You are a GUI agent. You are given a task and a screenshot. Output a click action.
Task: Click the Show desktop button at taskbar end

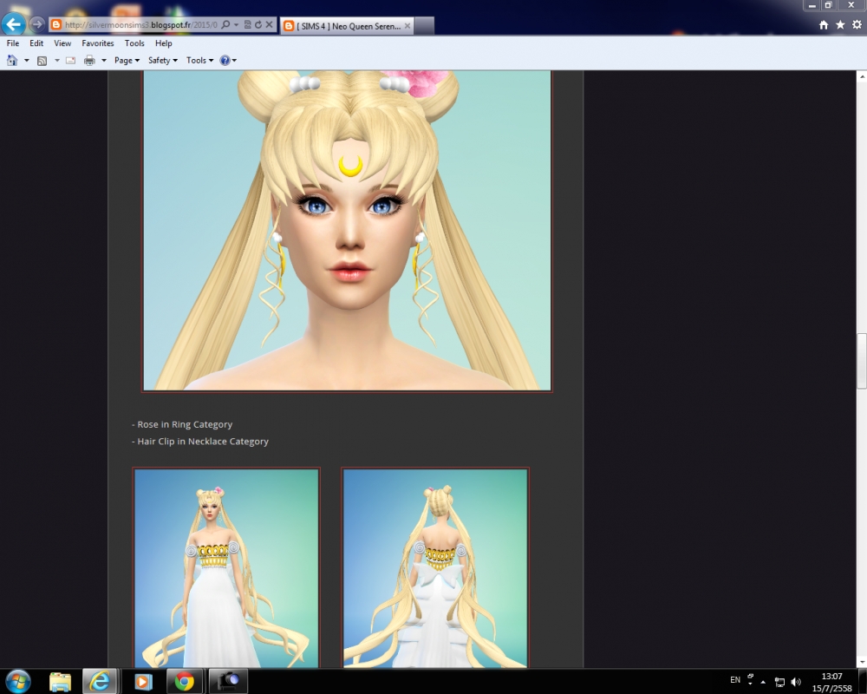[863, 681]
